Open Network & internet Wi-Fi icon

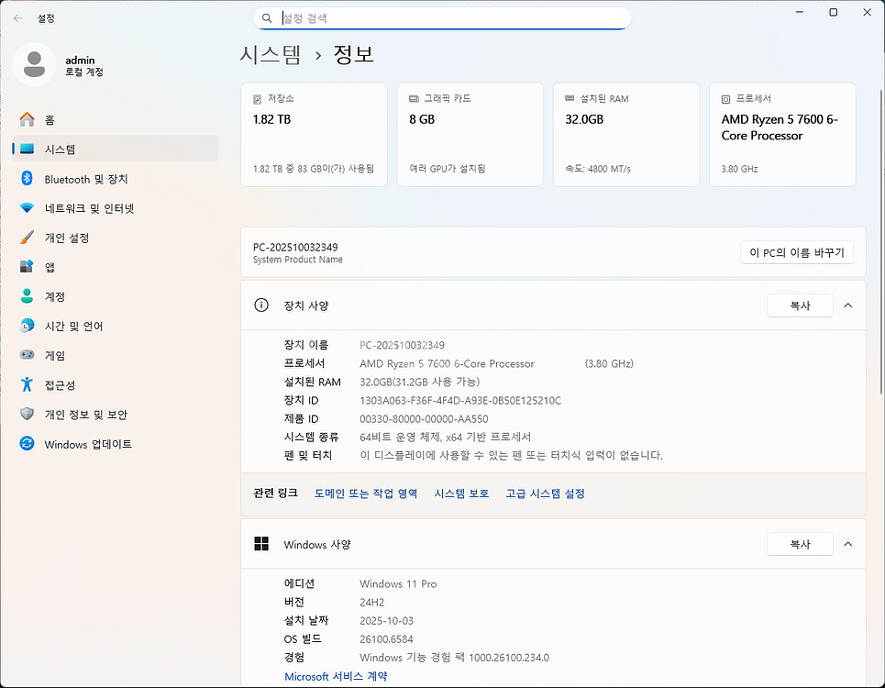[x=27, y=208]
